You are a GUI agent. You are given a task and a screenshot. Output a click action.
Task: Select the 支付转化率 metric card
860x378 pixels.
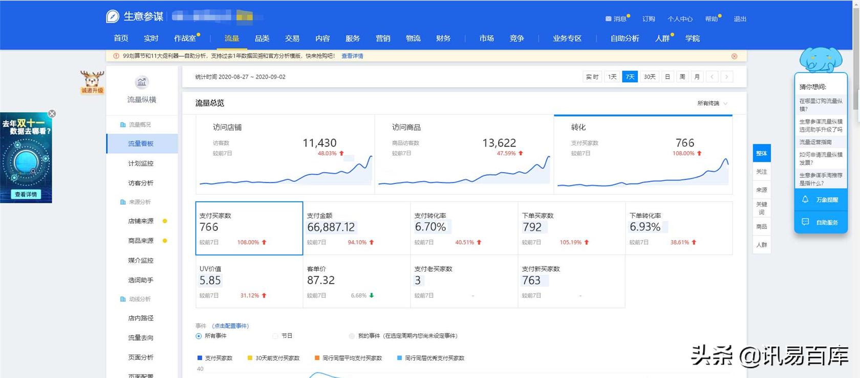tap(464, 228)
